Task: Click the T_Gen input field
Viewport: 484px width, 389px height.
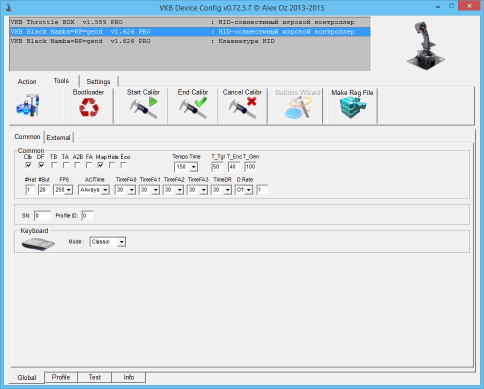Action: tap(250, 166)
